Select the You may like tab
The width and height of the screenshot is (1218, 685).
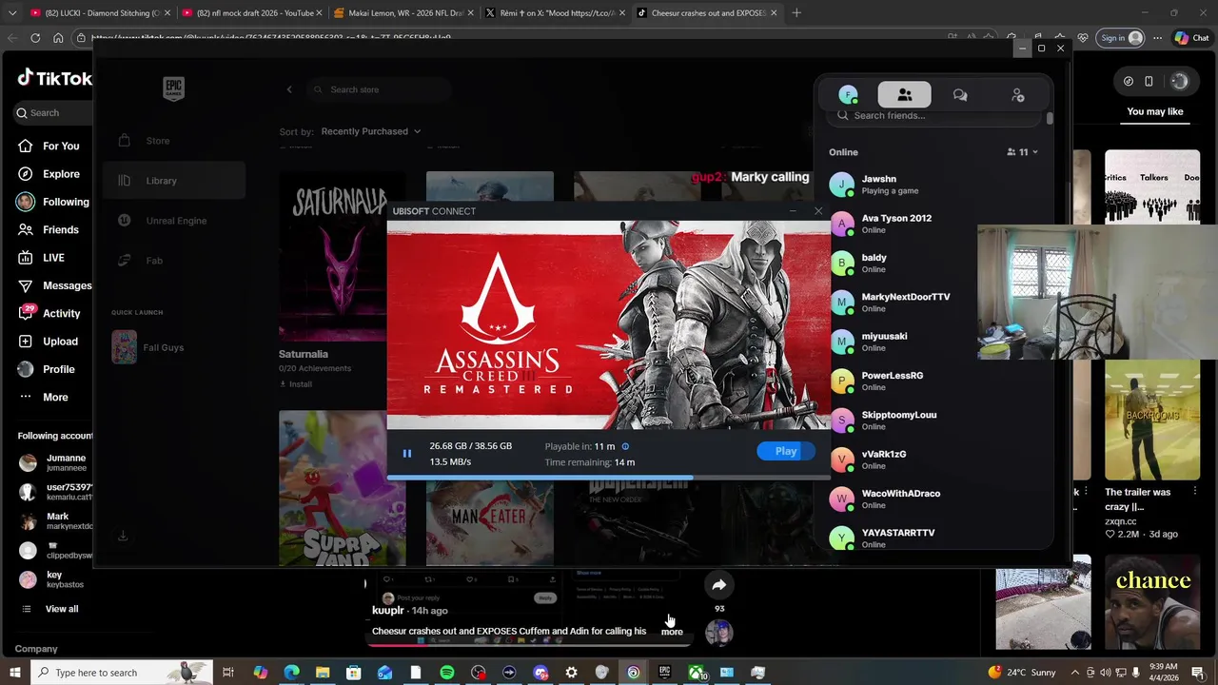[1155, 112]
